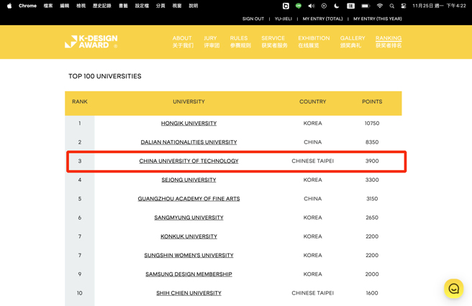Open MY ENTRY (THIS YEAR) link
The image size is (472, 306).
(x=378, y=19)
